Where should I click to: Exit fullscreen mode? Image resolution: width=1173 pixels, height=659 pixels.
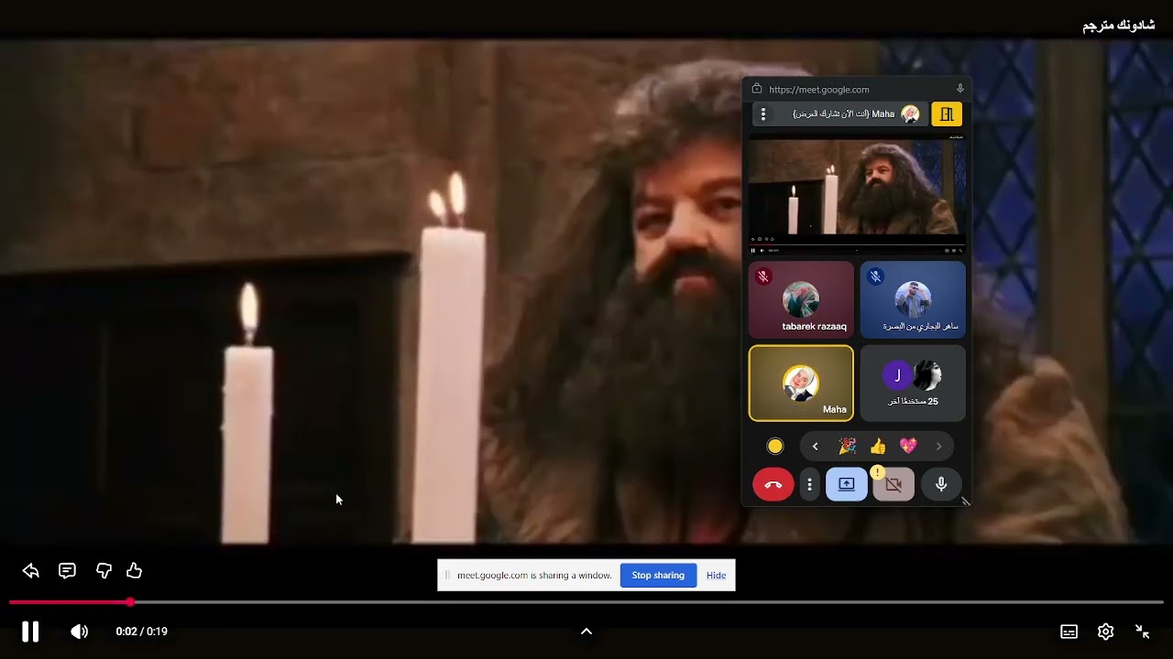coord(1143,632)
